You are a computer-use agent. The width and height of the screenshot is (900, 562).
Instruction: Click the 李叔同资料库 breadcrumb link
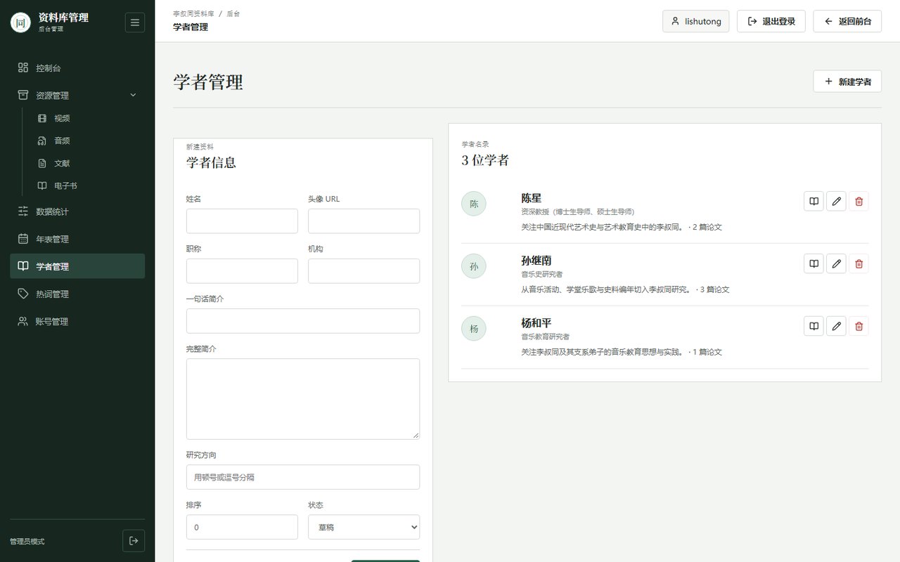193,13
